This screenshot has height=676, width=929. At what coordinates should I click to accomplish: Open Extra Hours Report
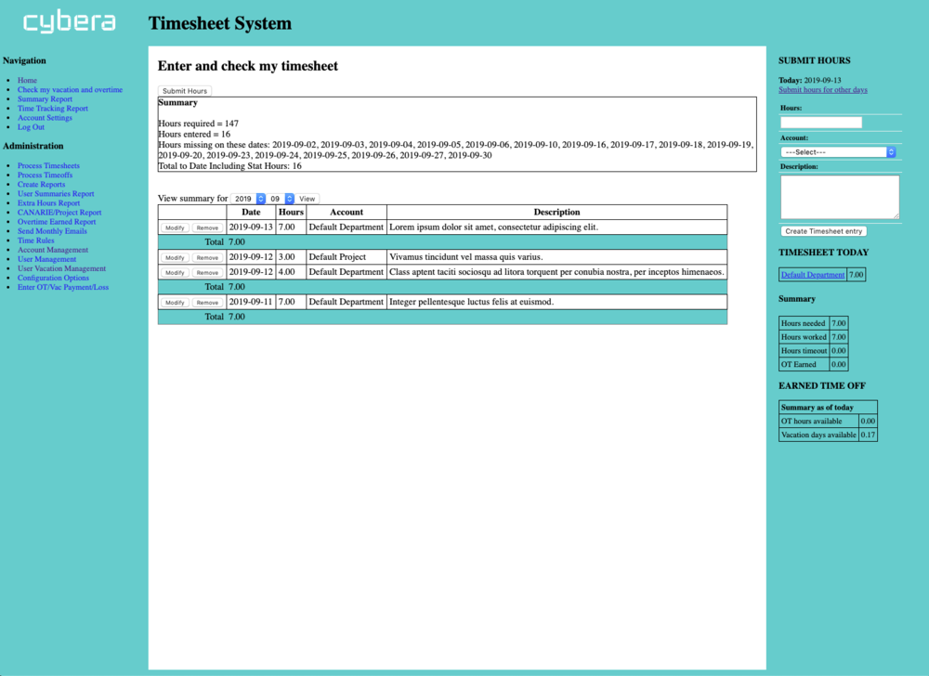point(48,203)
